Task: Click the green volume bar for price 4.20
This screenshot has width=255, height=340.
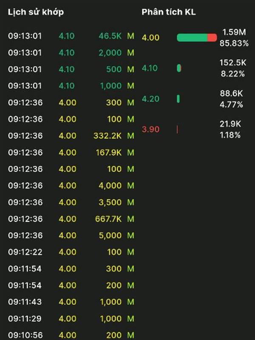Action: (178, 99)
